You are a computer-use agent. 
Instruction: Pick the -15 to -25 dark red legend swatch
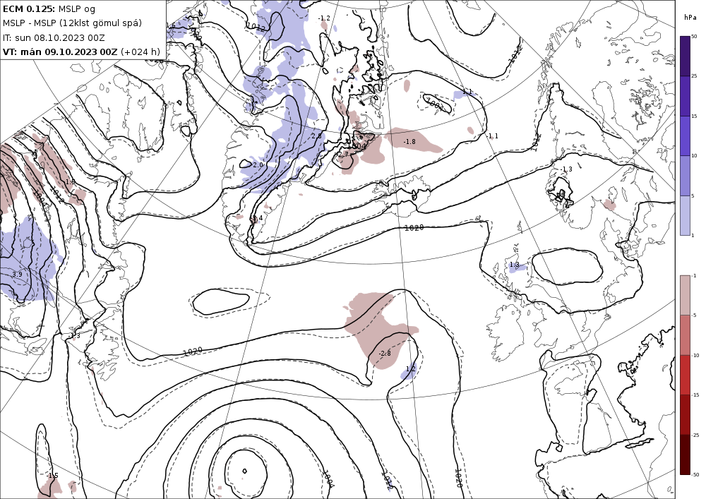click(x=685, y=414)
